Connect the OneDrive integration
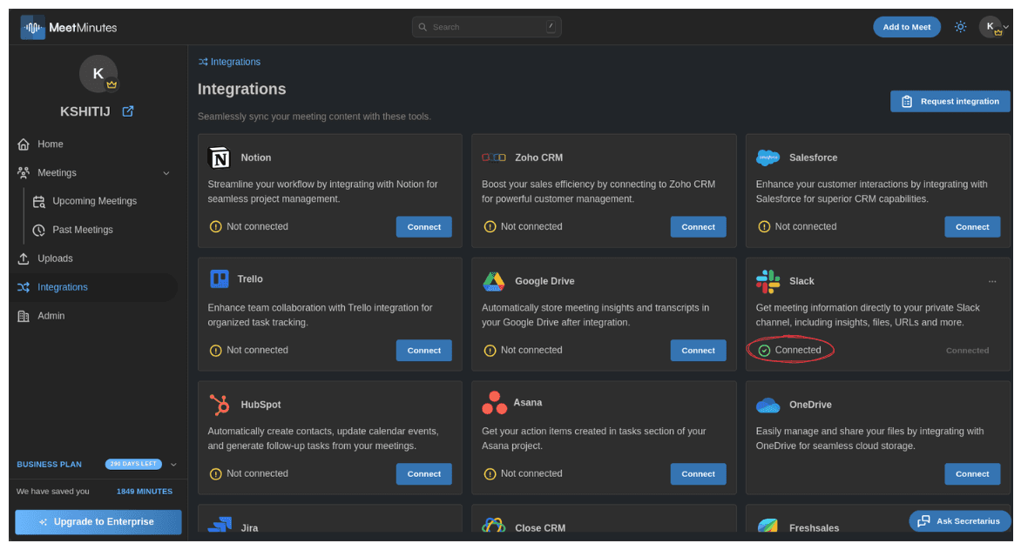The width and height of the screenshot is (1021, 550). point(972,474)
